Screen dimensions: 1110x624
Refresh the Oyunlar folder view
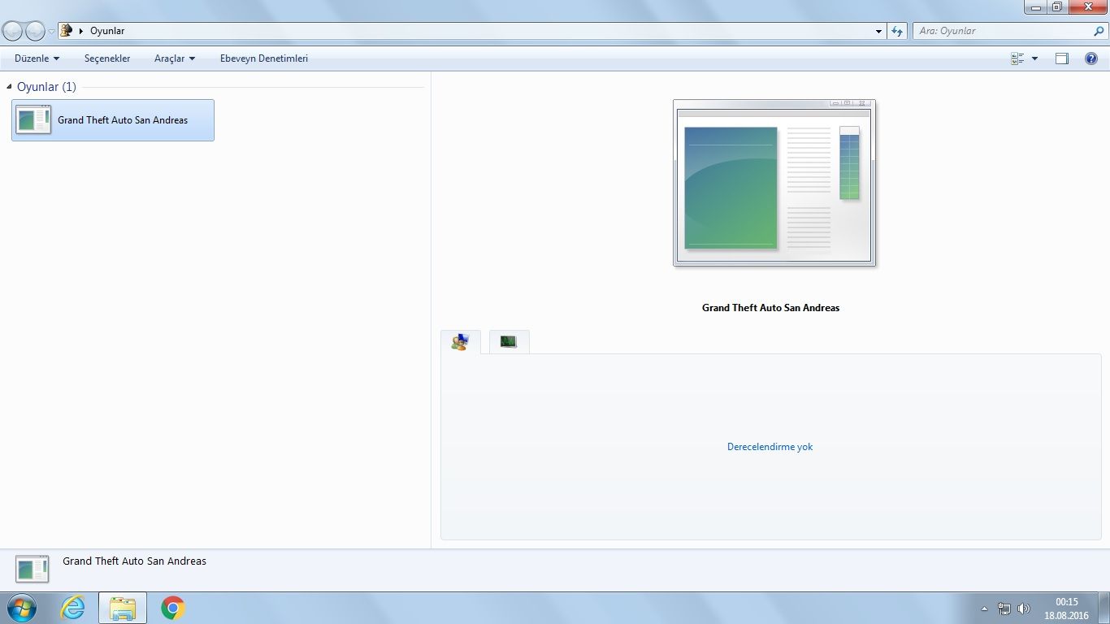(896, 31)
